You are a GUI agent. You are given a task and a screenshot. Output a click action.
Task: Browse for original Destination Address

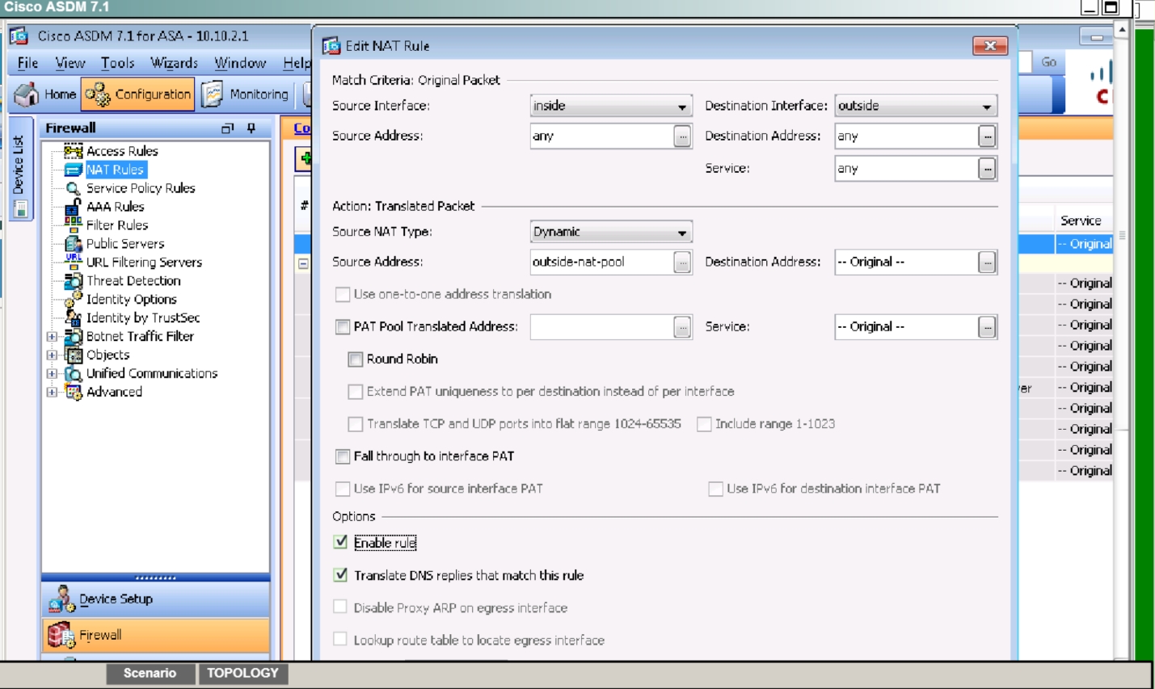point(987,137)
